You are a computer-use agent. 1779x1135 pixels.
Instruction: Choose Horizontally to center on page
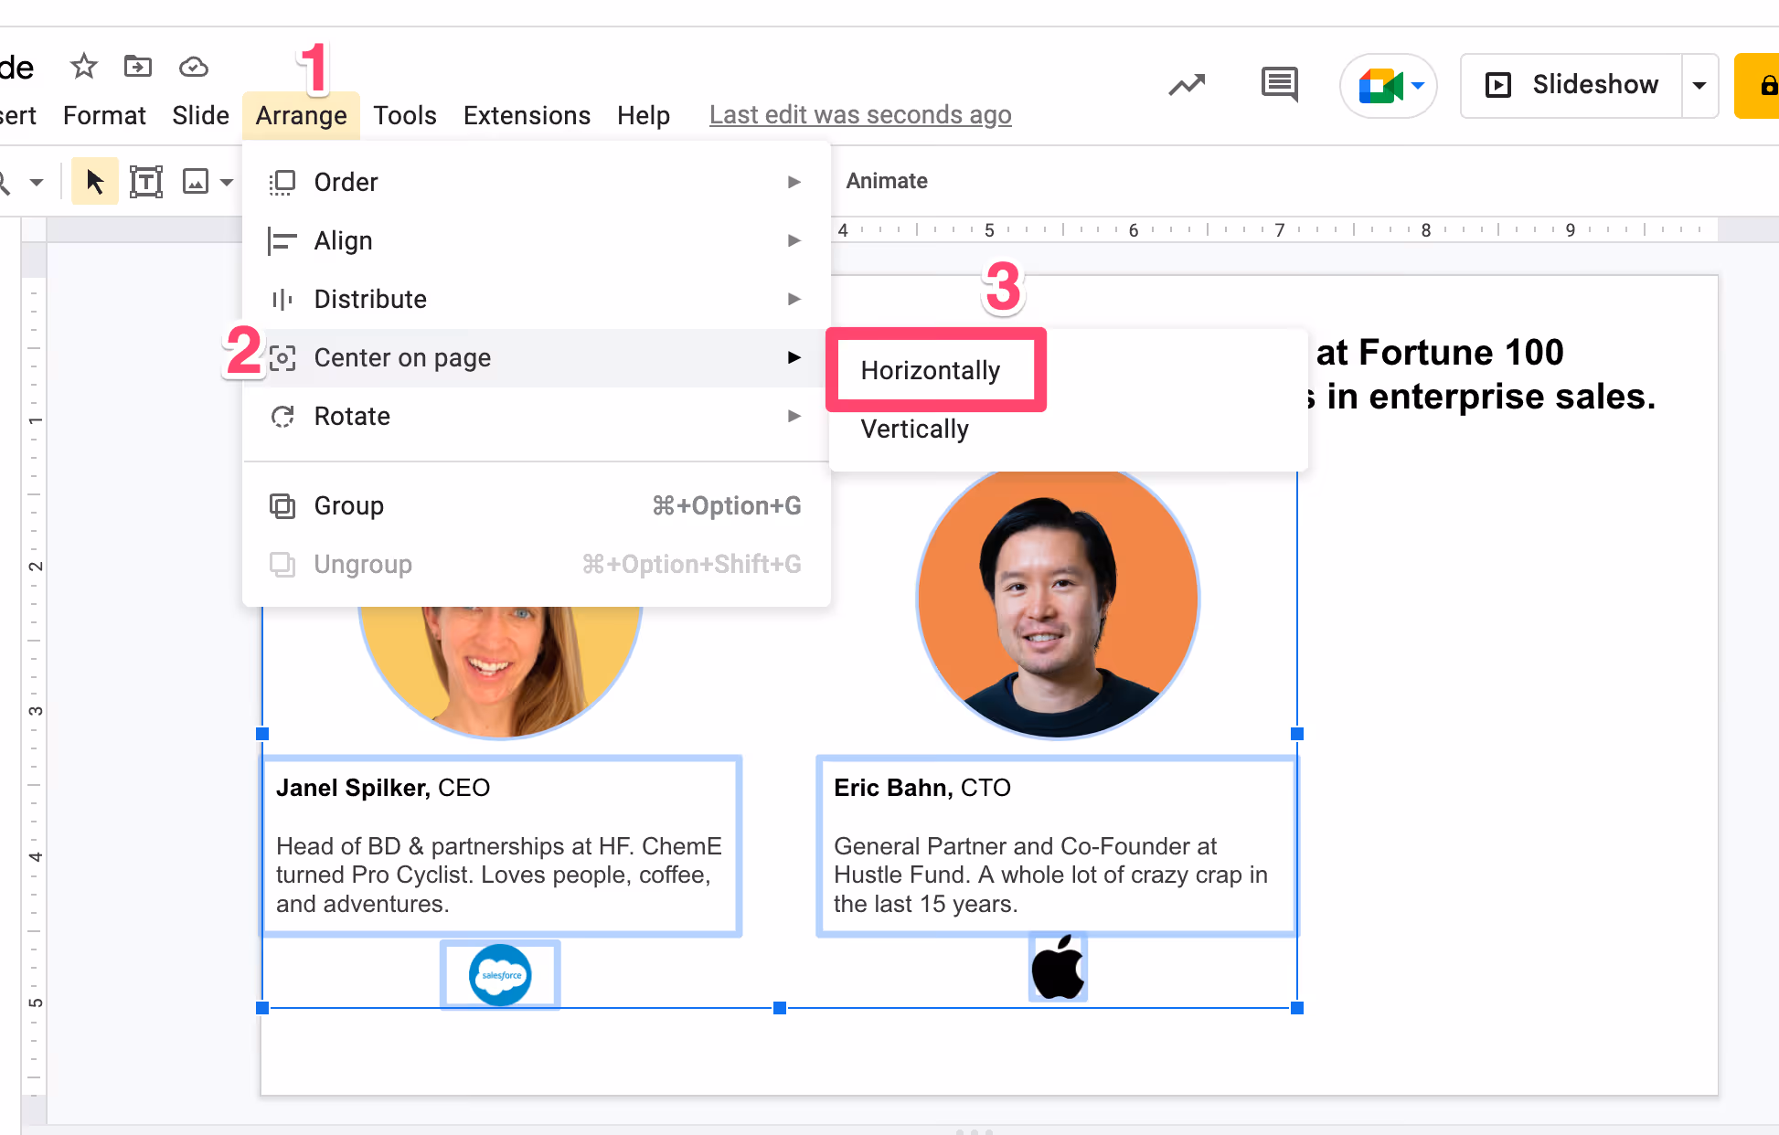(x=931, y=370)
